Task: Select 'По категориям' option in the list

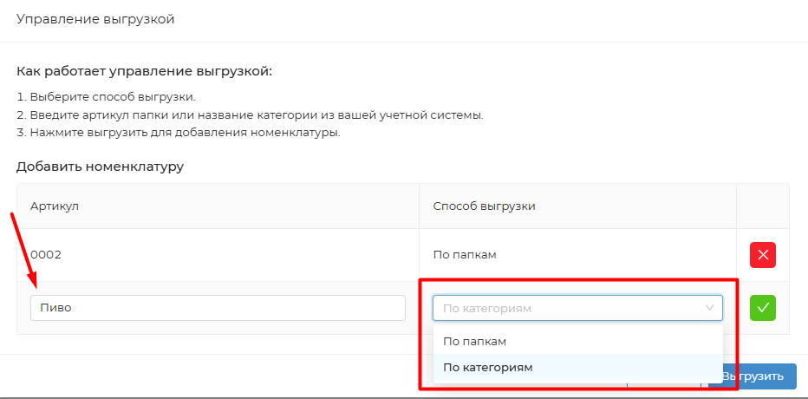Action: pyautogui.click(x=487, y=367)
